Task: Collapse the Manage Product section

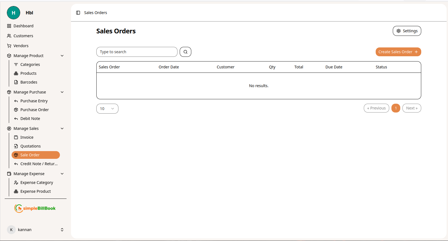Action: click(62, 56)
